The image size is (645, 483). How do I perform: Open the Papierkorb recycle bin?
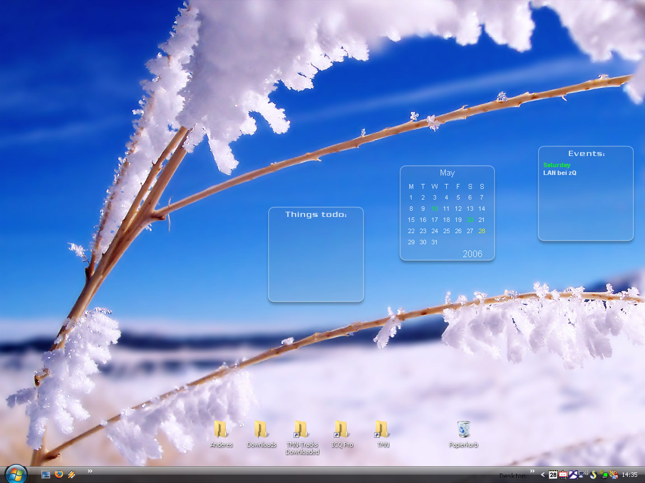[464, 430]
